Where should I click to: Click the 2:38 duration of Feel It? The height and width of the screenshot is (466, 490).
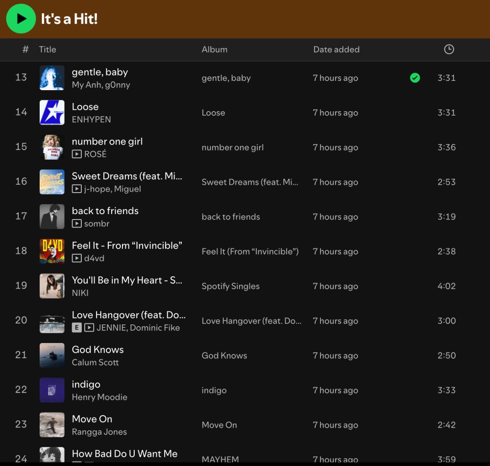446,251
